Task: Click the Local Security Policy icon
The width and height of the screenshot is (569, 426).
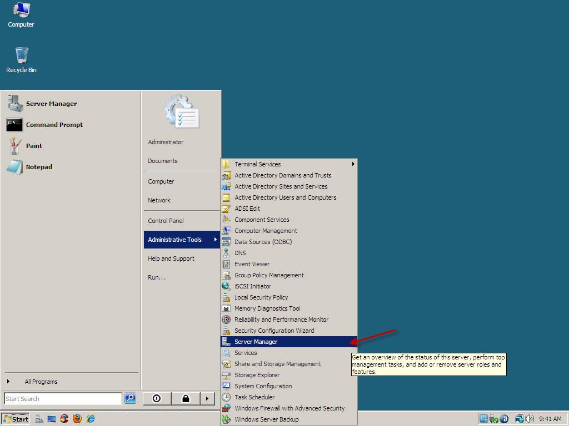Action: (226, 297)
